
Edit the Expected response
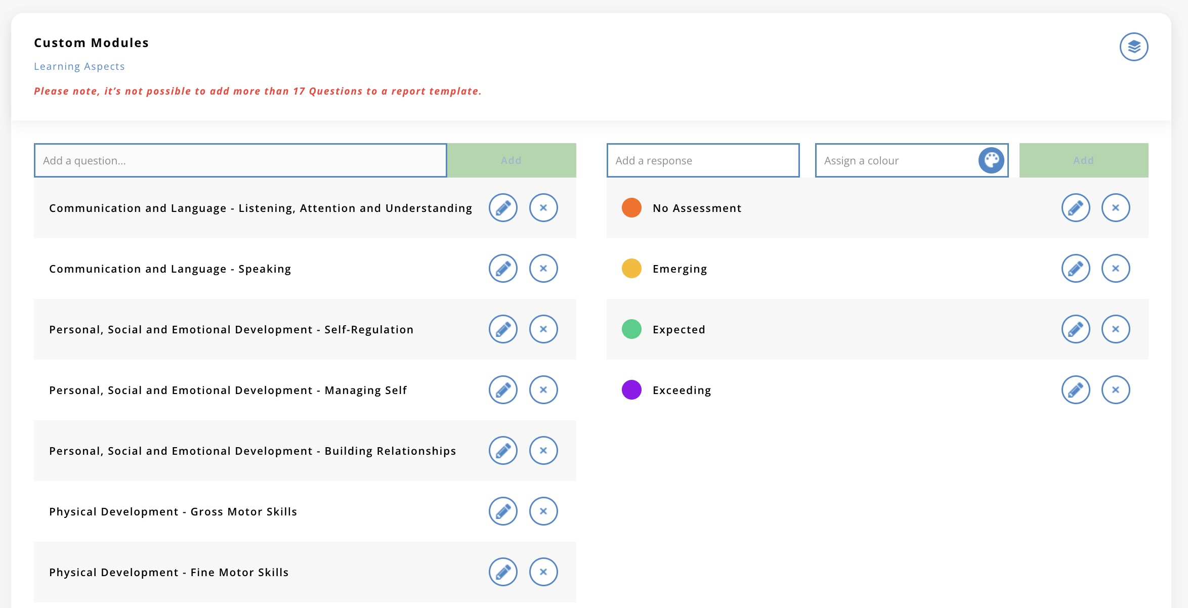click(x=1075, y=329)
